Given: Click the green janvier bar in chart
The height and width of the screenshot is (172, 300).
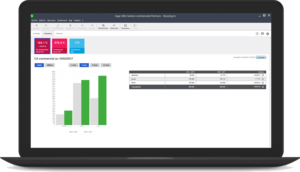Looking at the screenshot, I should click(x=85, y=102).
